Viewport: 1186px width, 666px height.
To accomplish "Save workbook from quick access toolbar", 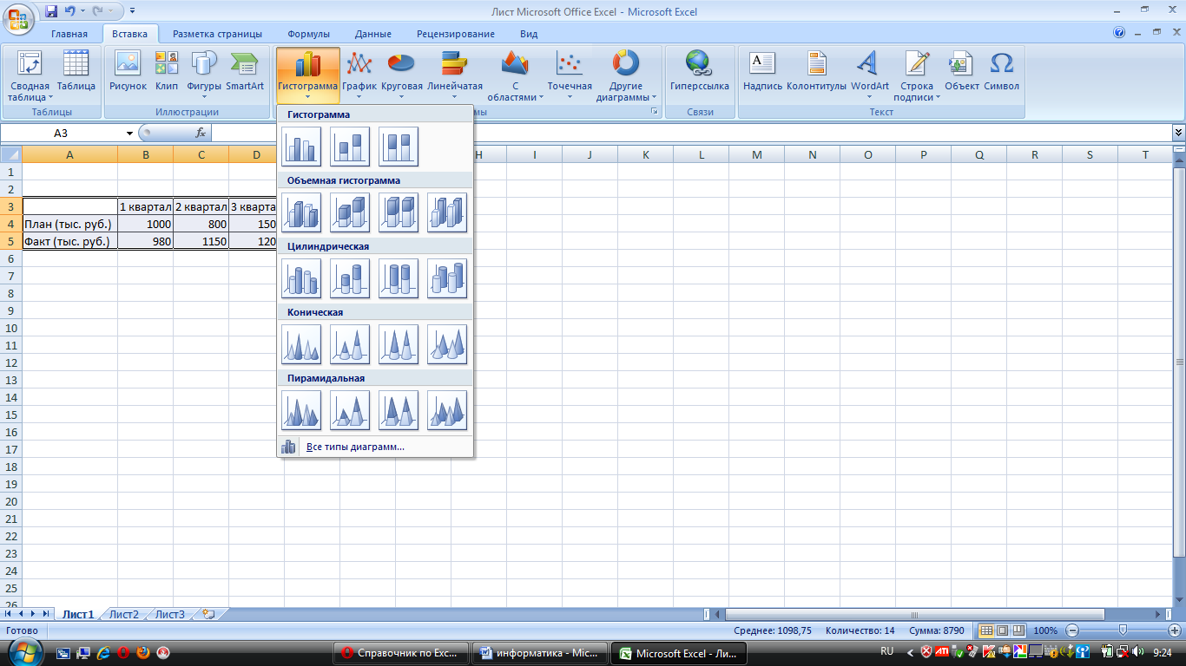I will tap(51, 11).
